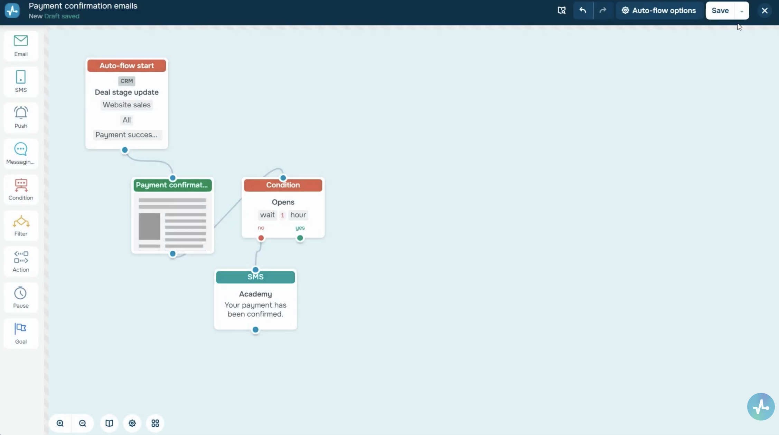Open the guide book icon
This screenshot has height=435, width=779.
[109, 423]
